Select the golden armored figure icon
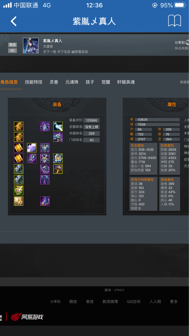The image size is (189, 336). point(58,169)
